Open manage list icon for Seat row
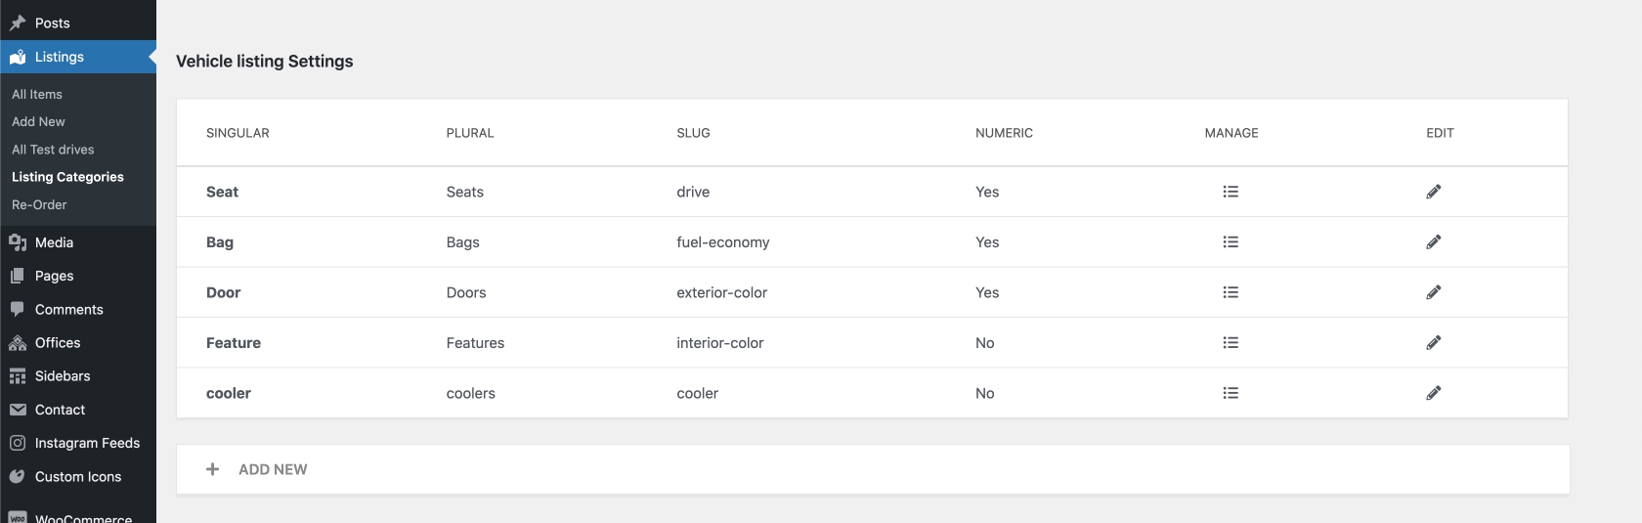1642x523 pixels. click(x=1231, y=192)
